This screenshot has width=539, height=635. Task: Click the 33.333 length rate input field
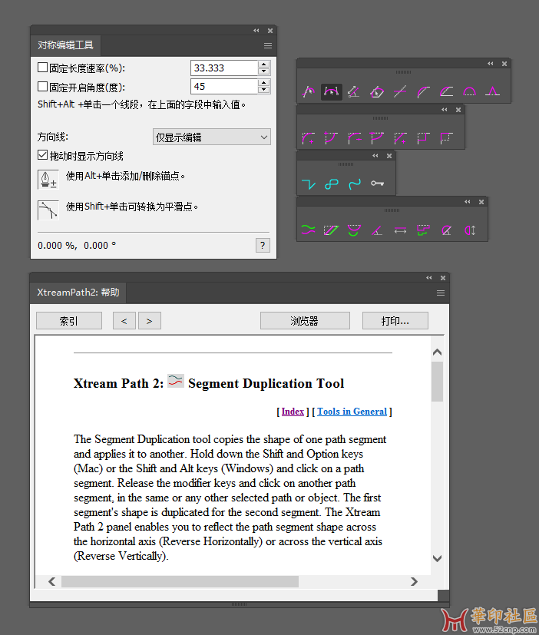(224, 68)
